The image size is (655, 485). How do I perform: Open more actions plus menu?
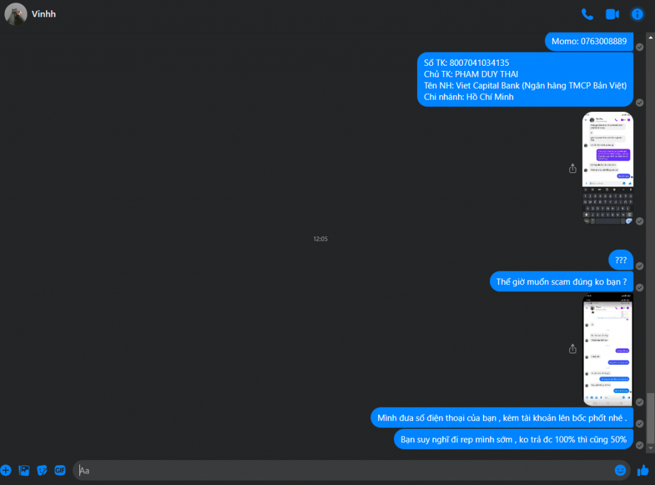[6, 470]
